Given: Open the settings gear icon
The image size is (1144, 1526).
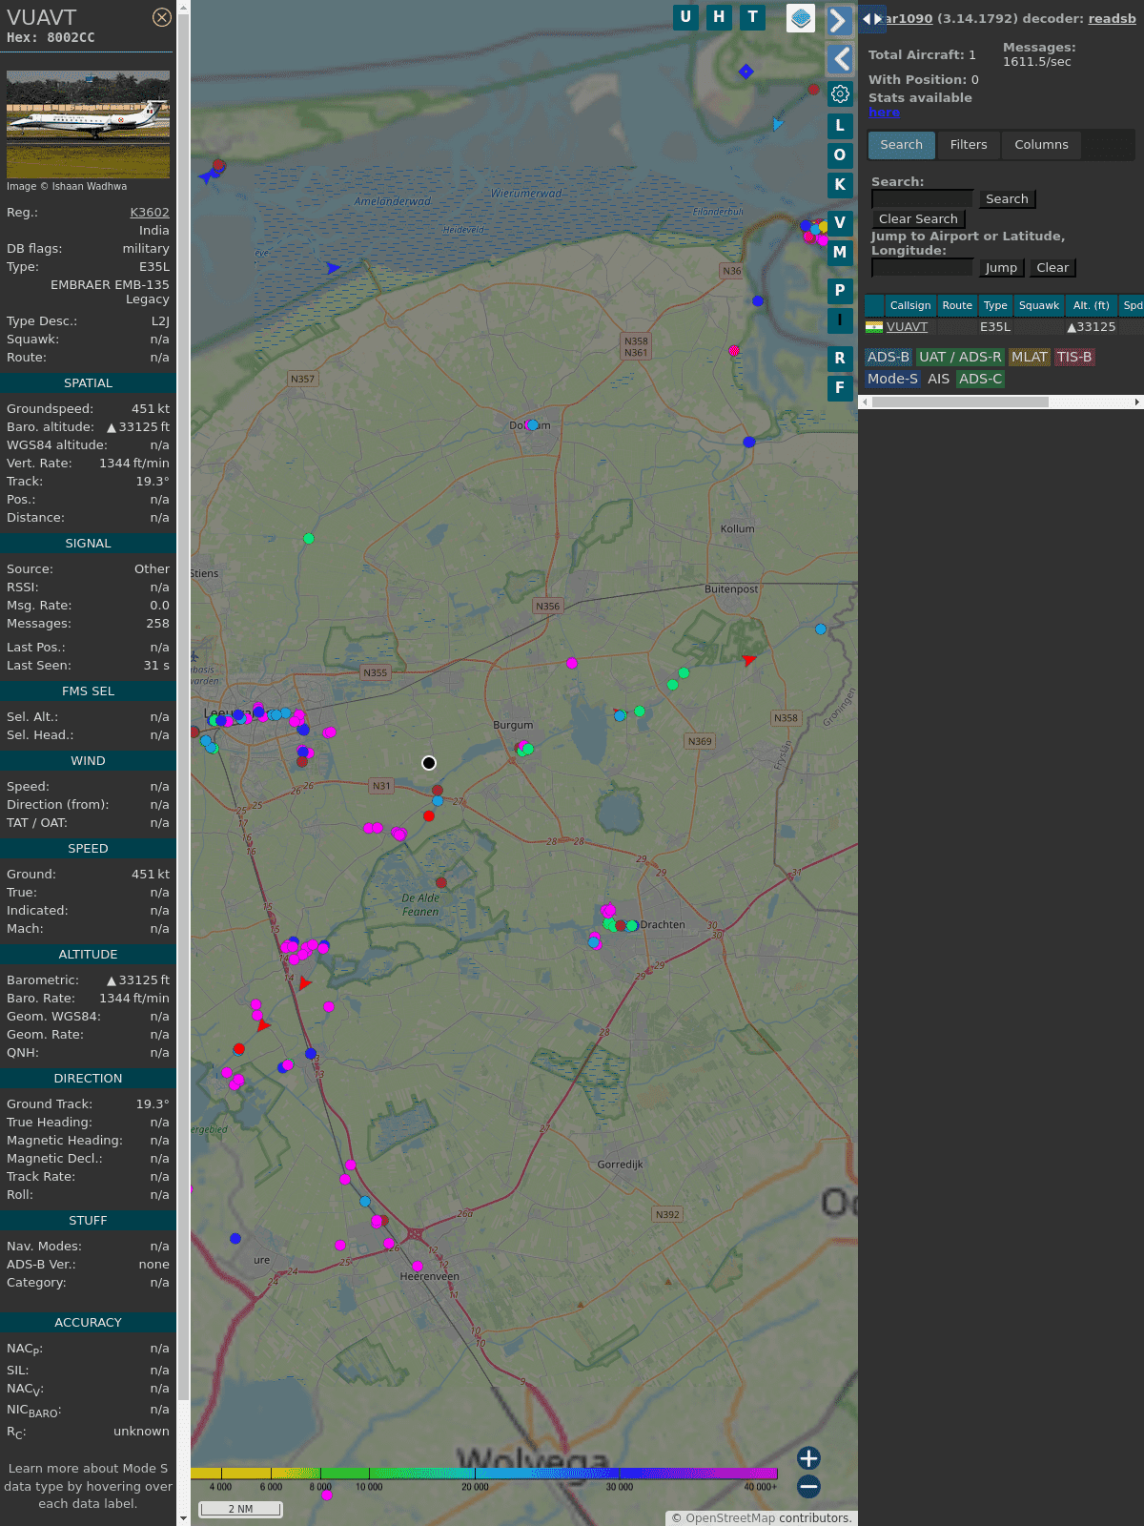Looking at the screenshot, I should tap(840, 94).
